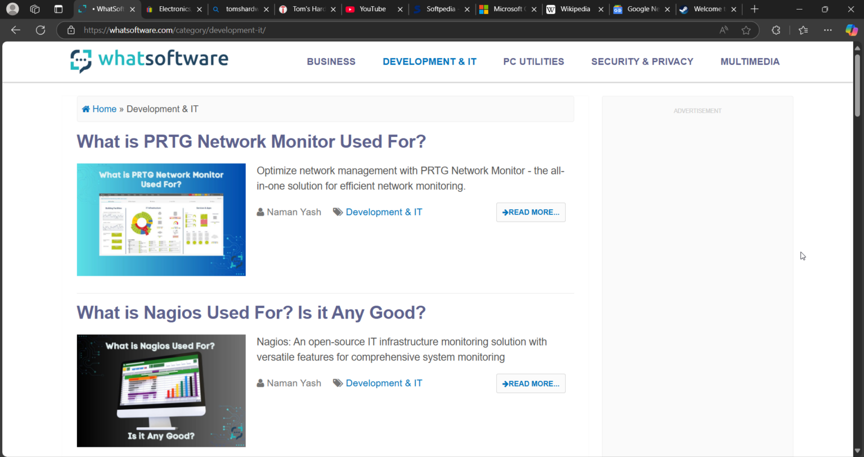Viewport: 864px width, 457px height.
Task: Add this page to favorites via star icon
Action: (x=746, y=30)
